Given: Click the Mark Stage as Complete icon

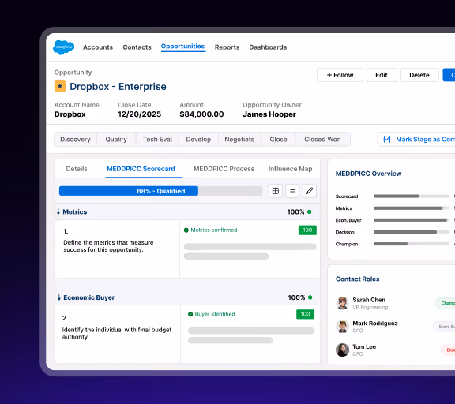Looking at the screenshot, I should tap(387, 140).
